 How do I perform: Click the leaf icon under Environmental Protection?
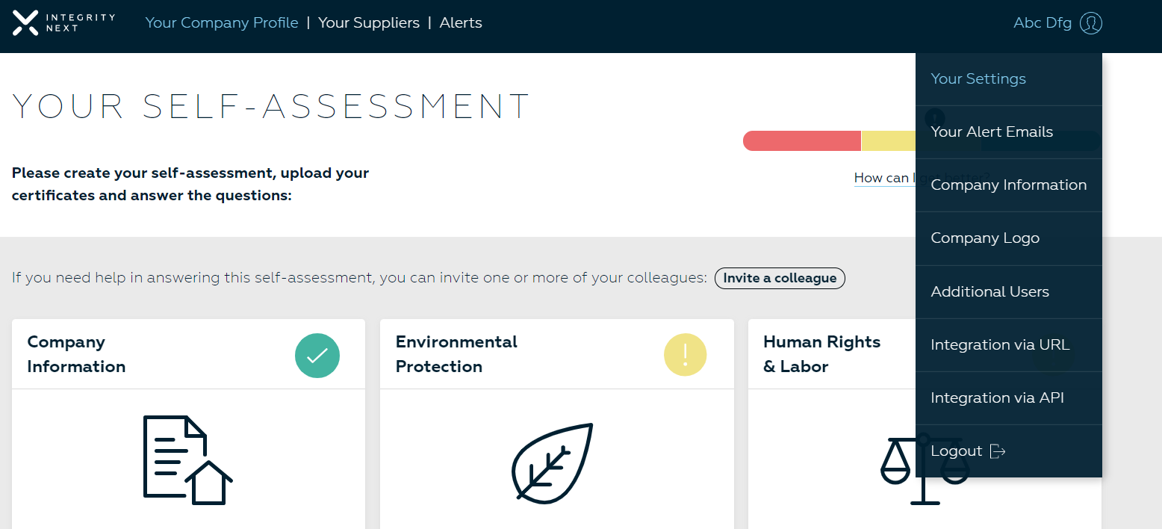(x=551, y=463)
